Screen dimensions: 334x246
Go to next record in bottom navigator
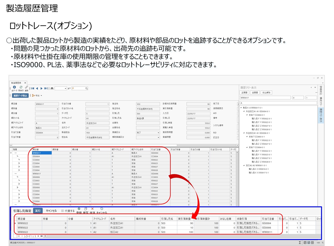(38, 236)
